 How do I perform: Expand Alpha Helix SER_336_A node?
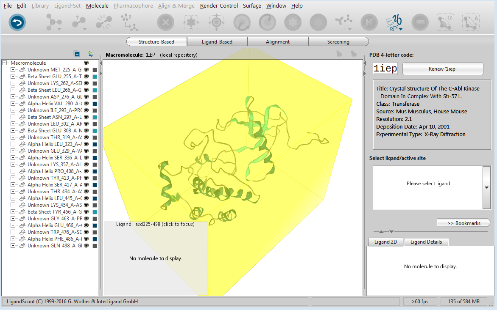click(13, 158)
